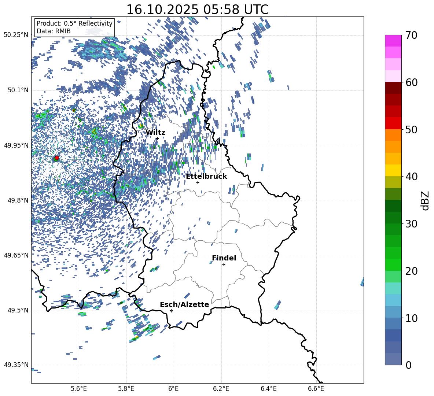Viewport: 434px width, 396px height.
Task: Click the 6.6°E longitude label
Action: (x=316, y=389)
